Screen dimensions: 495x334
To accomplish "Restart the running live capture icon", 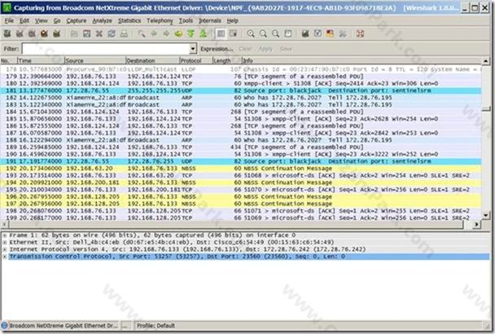I will [x=56, y=33].
